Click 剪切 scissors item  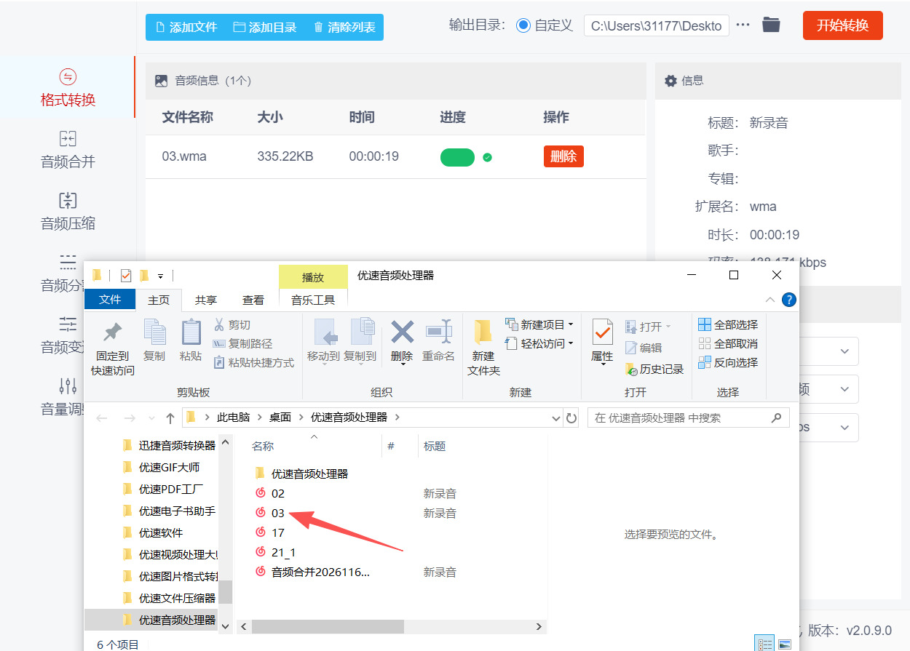coord(233,324)
